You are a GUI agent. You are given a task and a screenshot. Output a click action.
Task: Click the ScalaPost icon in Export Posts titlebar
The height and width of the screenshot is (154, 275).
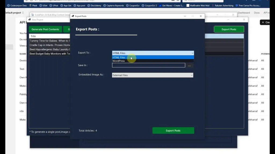(x=73, y=16)
